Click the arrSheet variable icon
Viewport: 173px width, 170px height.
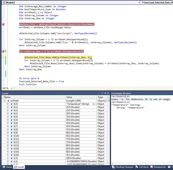(8, 101)
